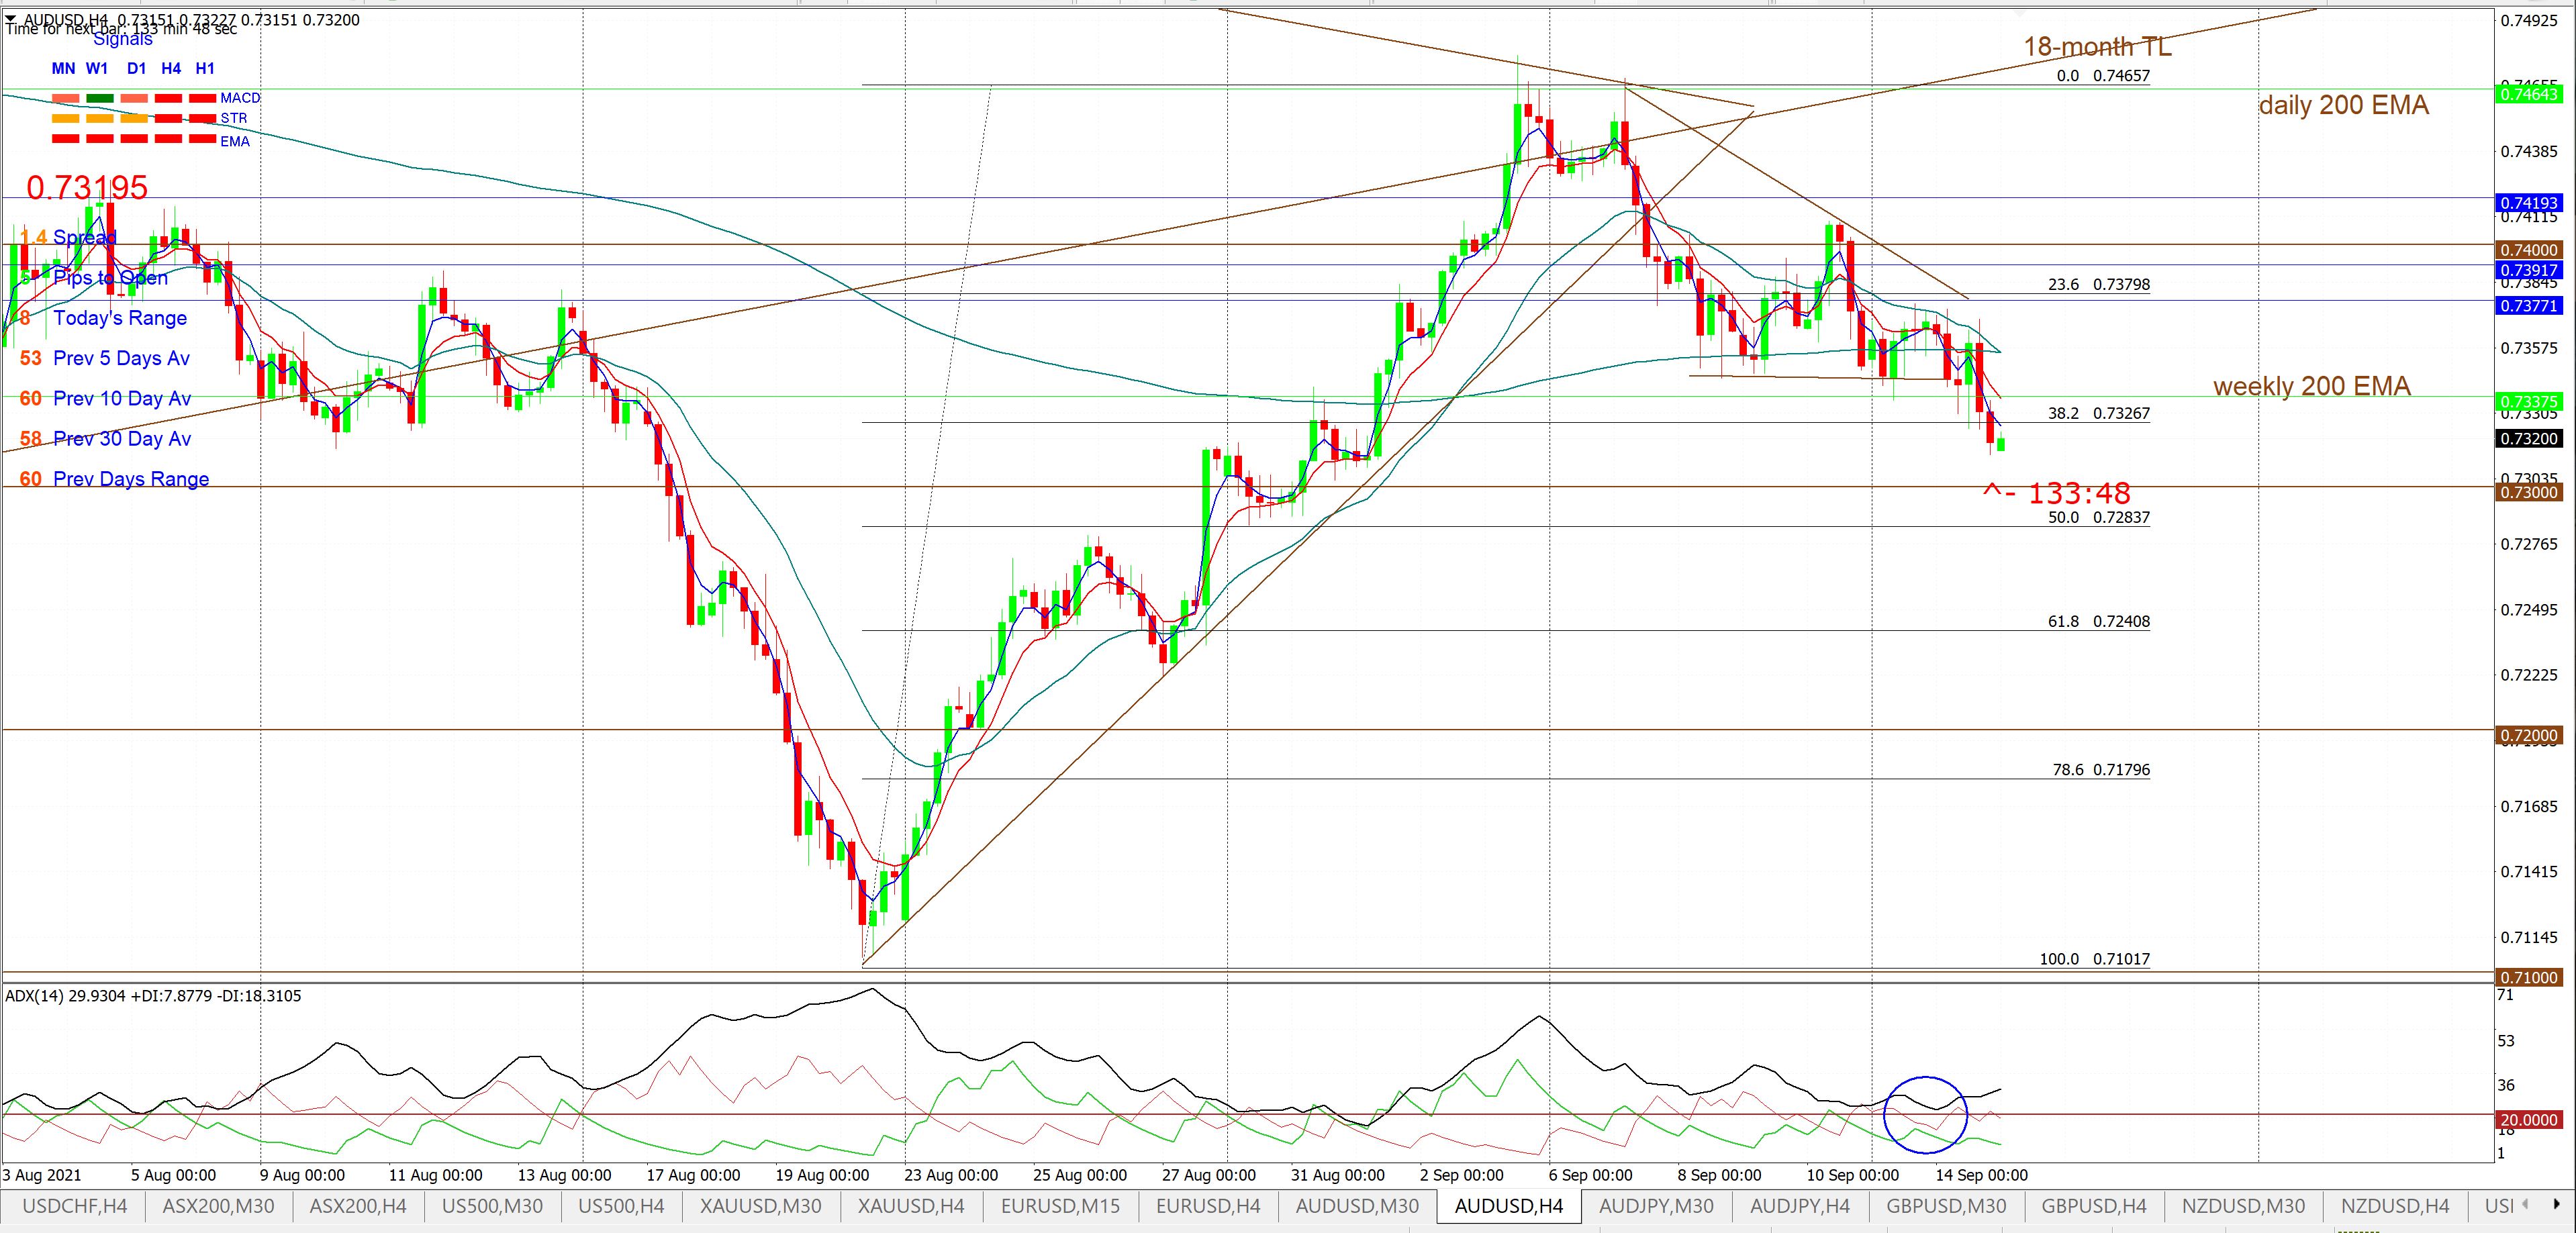The image size is (2576, 1233).
Task: Click the green 0.74643 price axis tag
Action: pyautogui.click(x=2529, y=94)
